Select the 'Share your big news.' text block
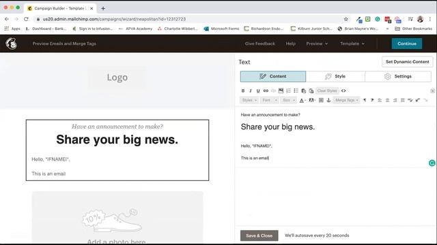This screenshot has width=437, height=245. click(x=117, y=150)
